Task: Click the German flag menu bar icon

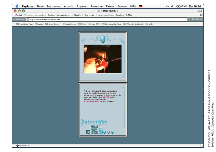Action: [x=141, y=6]
